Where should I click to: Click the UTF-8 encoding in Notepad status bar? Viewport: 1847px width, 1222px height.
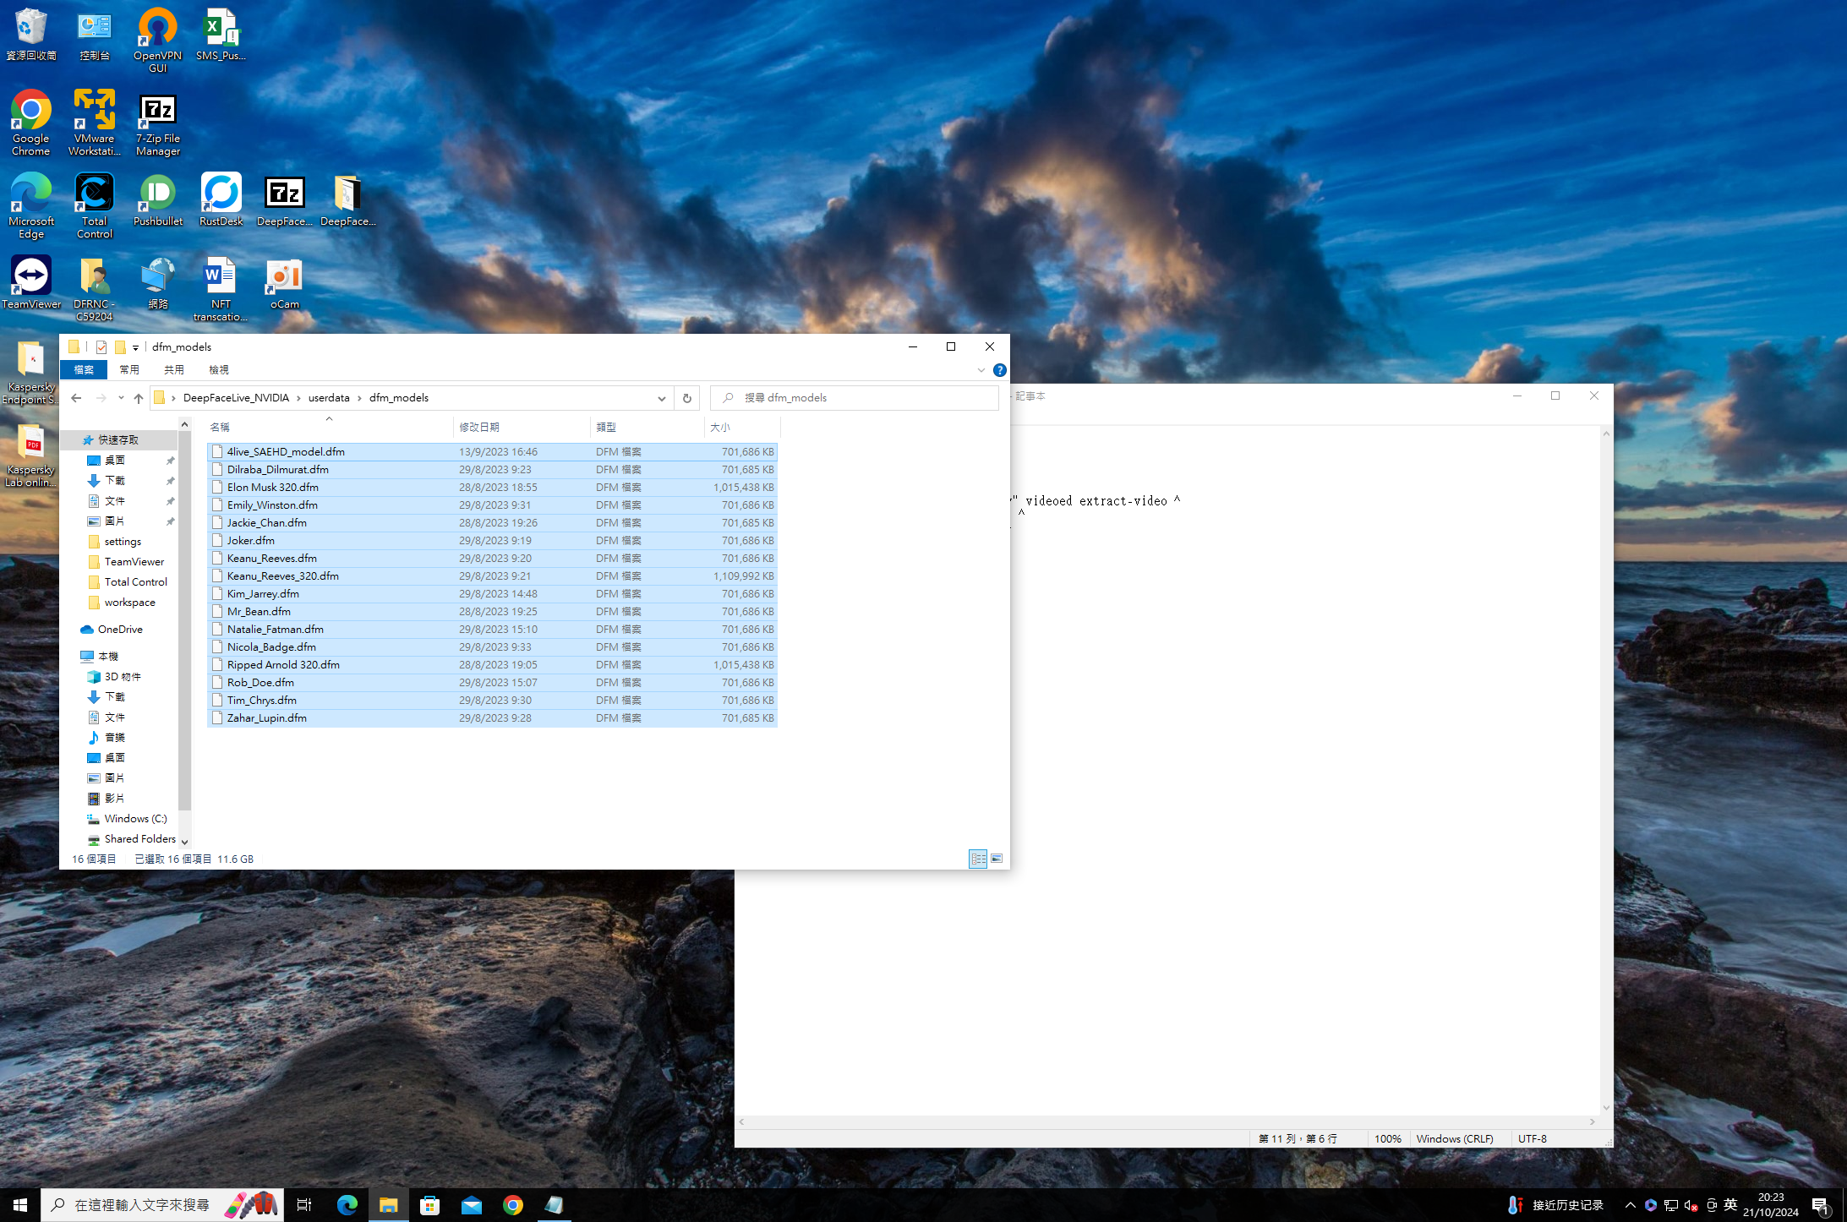(x=1533, y=1139)
